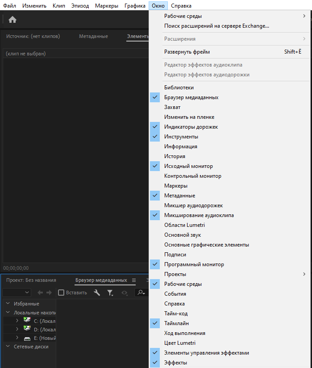This screenshot has height=368, width=312.
Task: Uncheck Микширование аудиоклипа
Action: coord(229,215)
